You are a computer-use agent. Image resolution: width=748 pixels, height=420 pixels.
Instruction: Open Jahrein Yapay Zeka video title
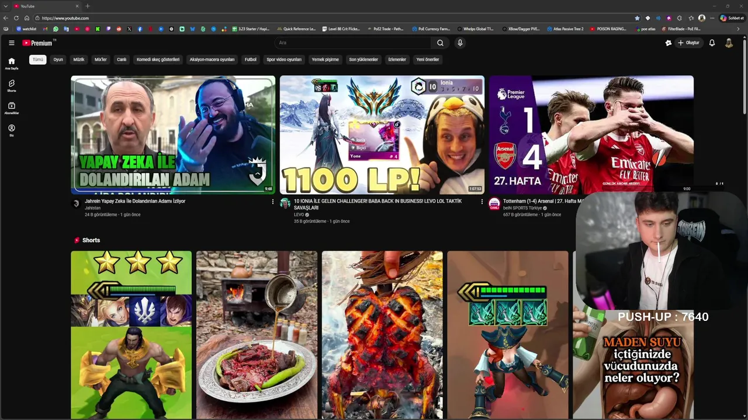[135, 201]
